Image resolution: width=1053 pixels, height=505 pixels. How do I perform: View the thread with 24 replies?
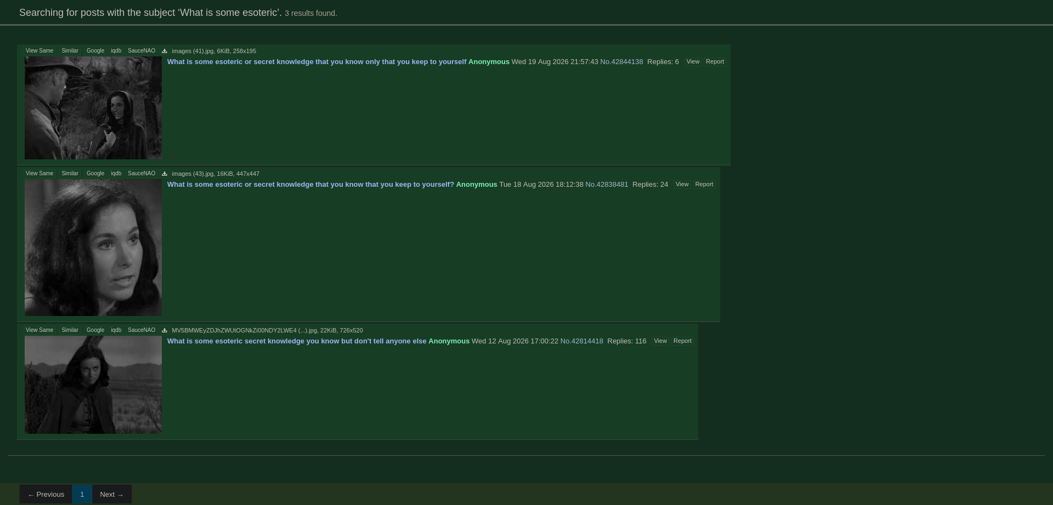coord(682,185)
